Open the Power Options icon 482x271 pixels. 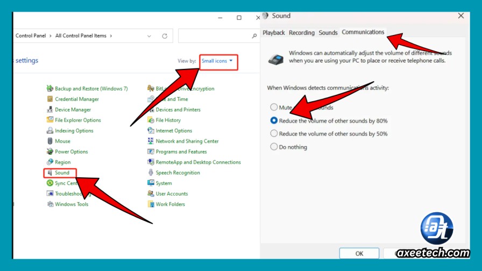50,151
